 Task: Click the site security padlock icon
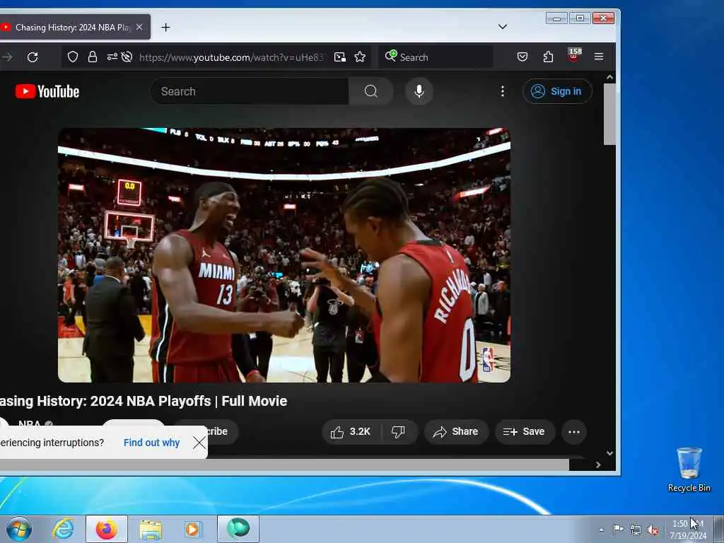[93, 57]
